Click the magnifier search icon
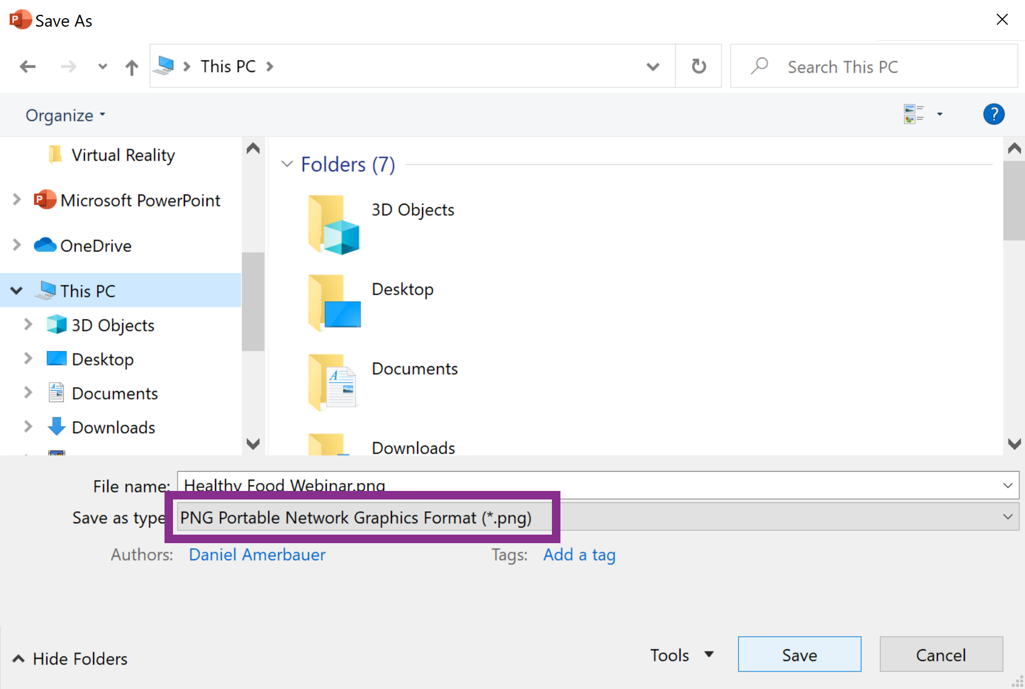Image resolution: width=1025 pixels, height=689 pixels. point(759,66)
